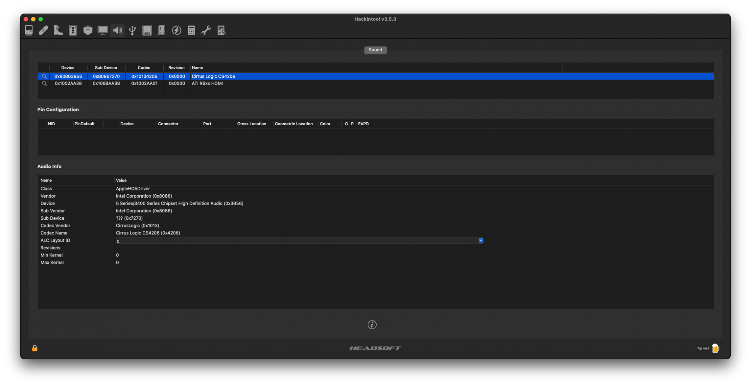Open the NVRAM chip section
751x386 pixels.
point(73,30)
